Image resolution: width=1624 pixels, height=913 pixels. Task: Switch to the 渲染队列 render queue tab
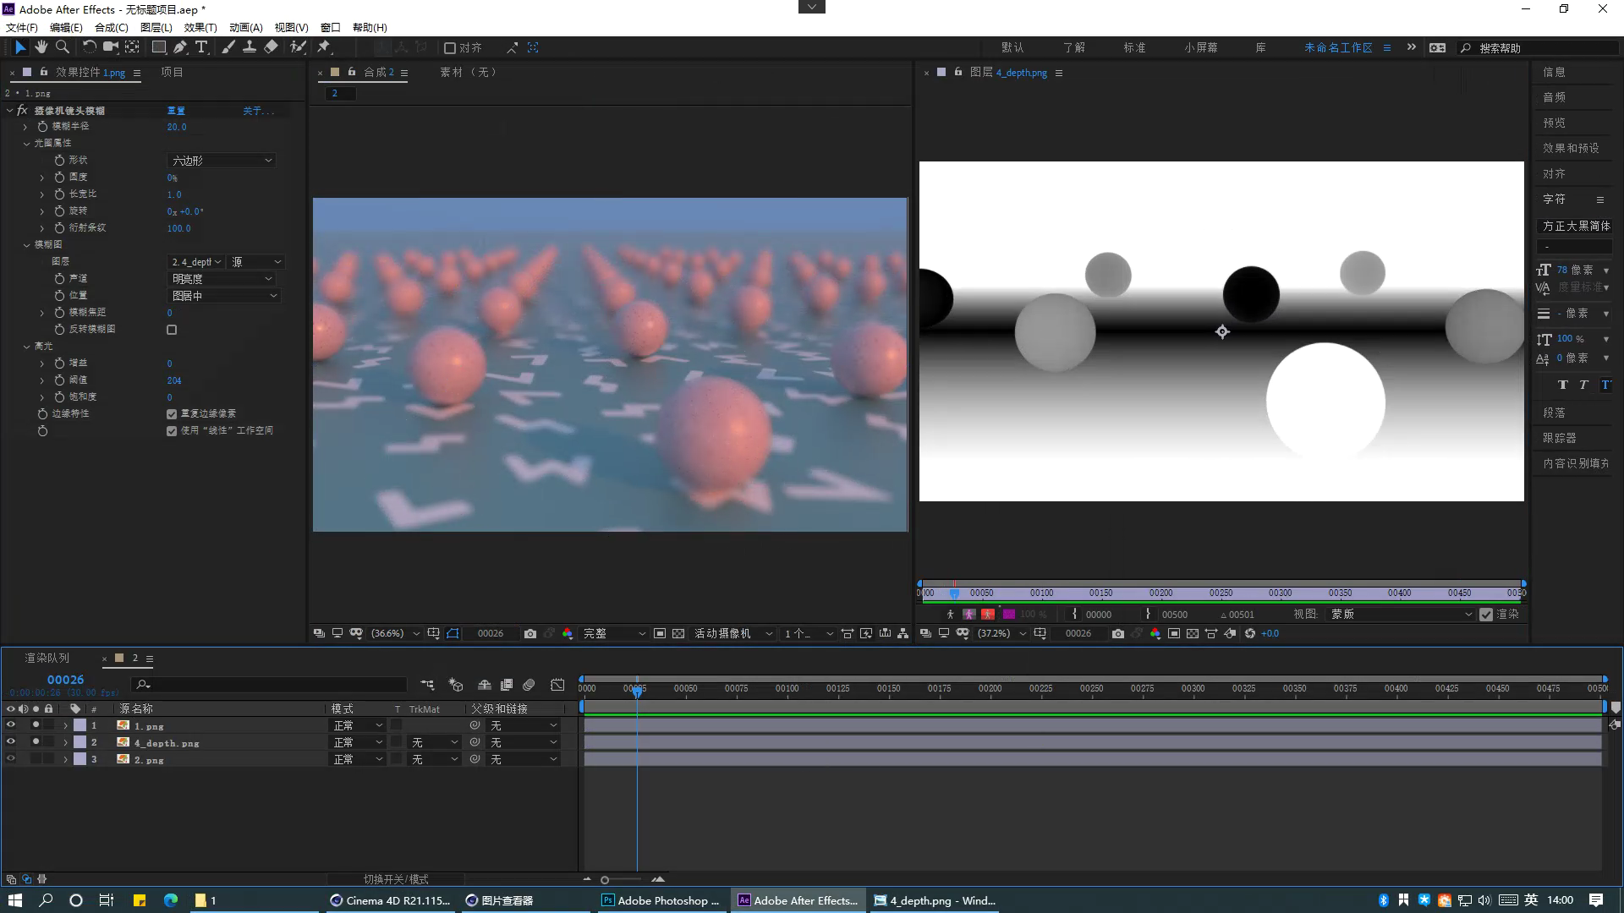point(47,658)
